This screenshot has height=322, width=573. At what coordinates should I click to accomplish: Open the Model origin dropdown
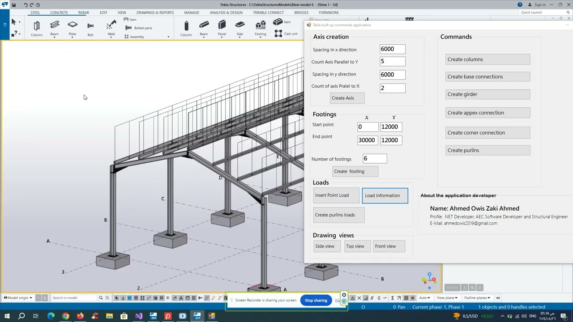pyautogui.click(x=18, y=298)
